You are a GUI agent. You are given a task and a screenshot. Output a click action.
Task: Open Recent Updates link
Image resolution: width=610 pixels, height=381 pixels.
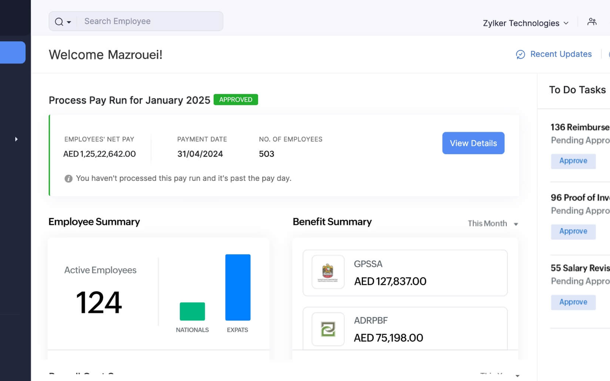pos(561,54)
